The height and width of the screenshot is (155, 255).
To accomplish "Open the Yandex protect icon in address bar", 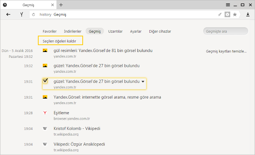I will [x=227, y=15].
